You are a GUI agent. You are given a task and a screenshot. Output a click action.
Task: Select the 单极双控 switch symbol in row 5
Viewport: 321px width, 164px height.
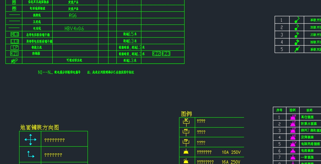coord(297,49)
